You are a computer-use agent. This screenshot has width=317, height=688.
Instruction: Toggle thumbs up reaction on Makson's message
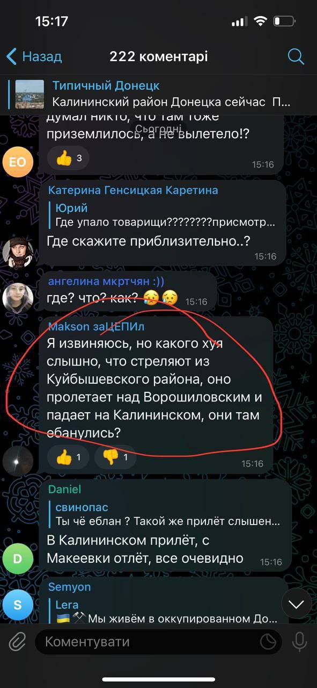68,457
